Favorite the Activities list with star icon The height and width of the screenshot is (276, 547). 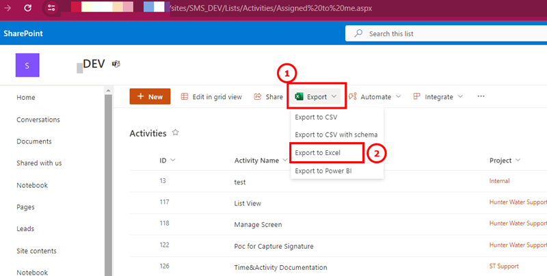point(176,133)
